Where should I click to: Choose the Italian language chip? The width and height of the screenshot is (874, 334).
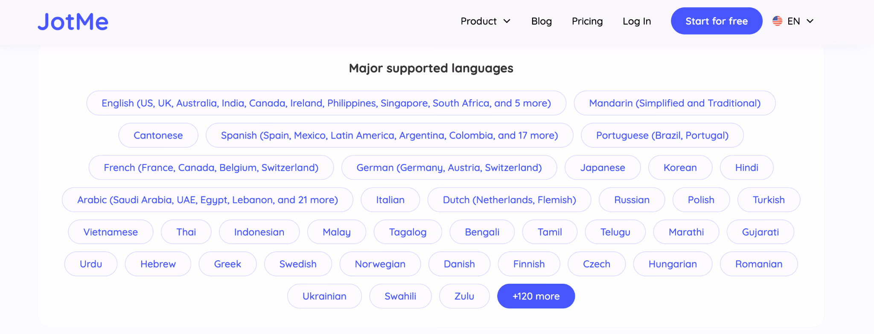(x=390, y=200)
